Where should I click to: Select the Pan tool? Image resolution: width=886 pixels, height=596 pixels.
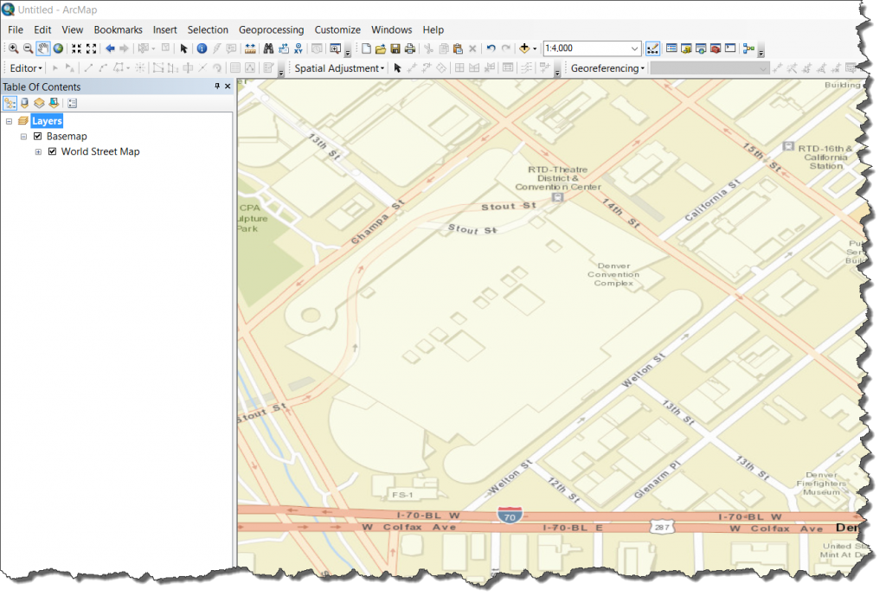pos(42,48)
